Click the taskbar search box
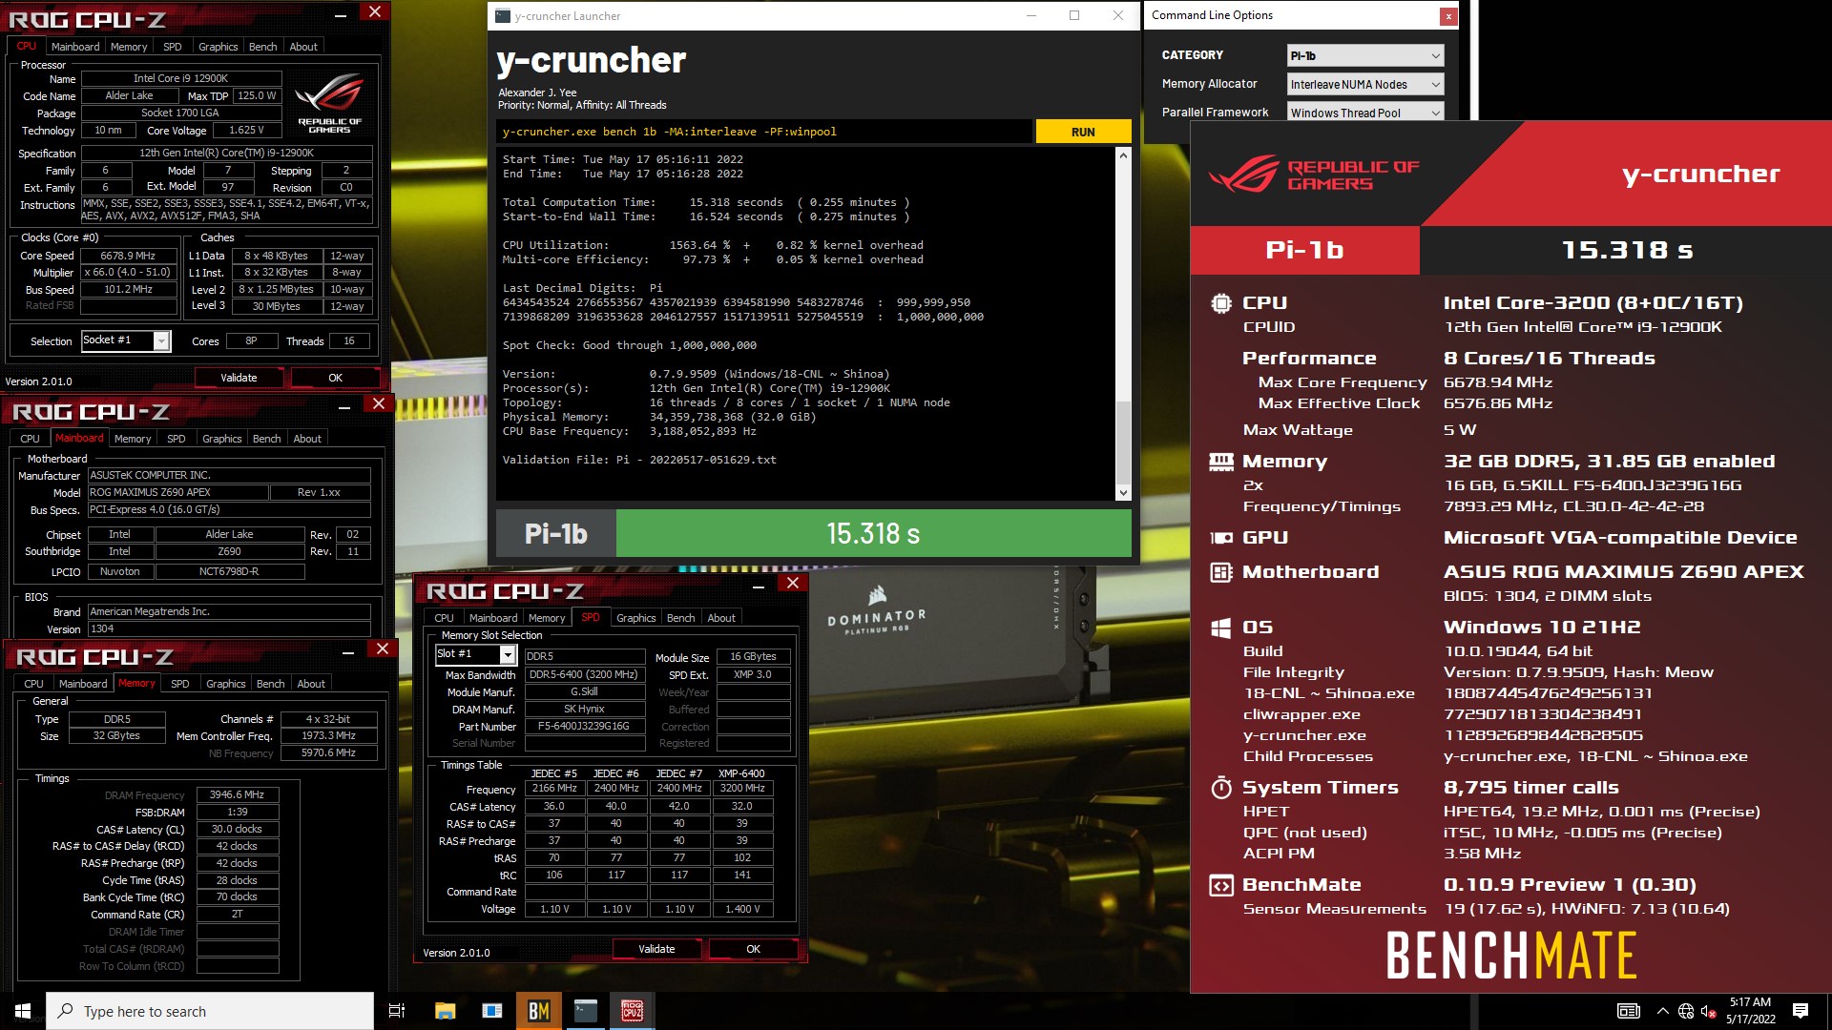Viewport: 1832px width, 1030px height. click(210, 1011)
